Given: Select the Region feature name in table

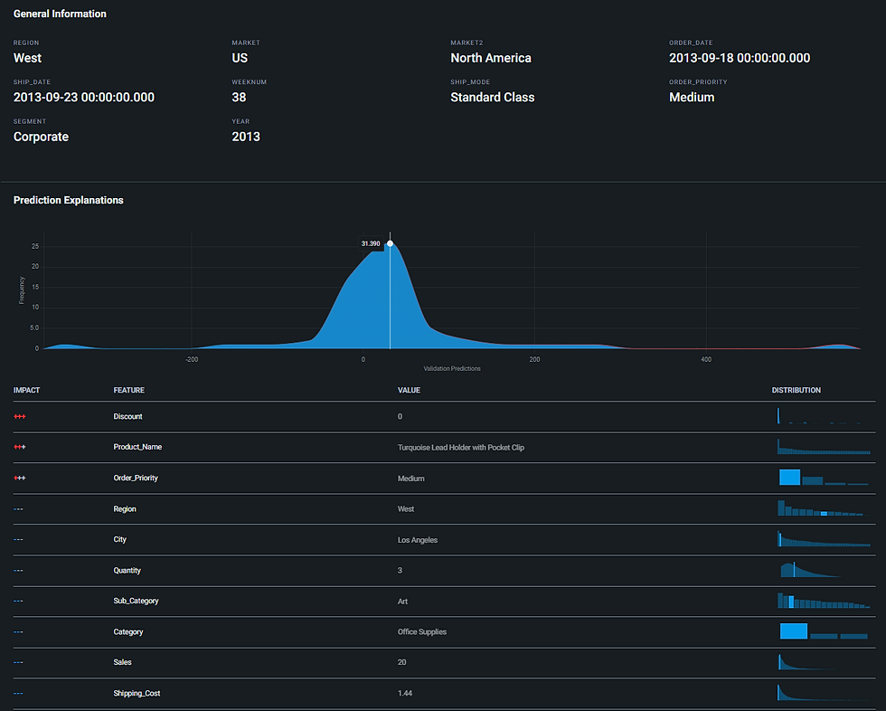Looking at the screenshot, I should tap(125, 509).
